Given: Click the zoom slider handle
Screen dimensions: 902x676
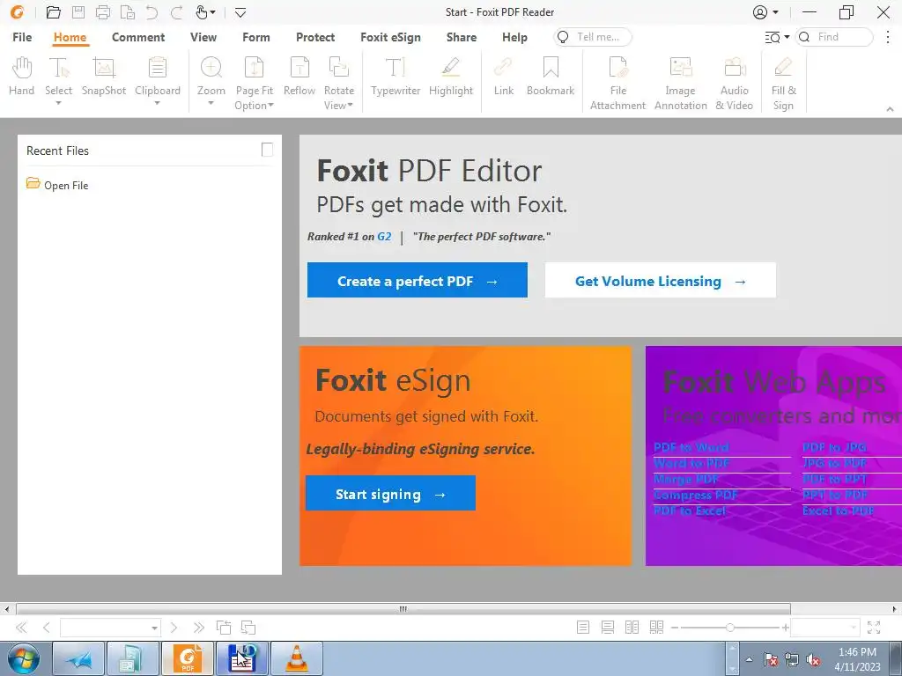Looking at the screenshot, I should click(729, 628).
